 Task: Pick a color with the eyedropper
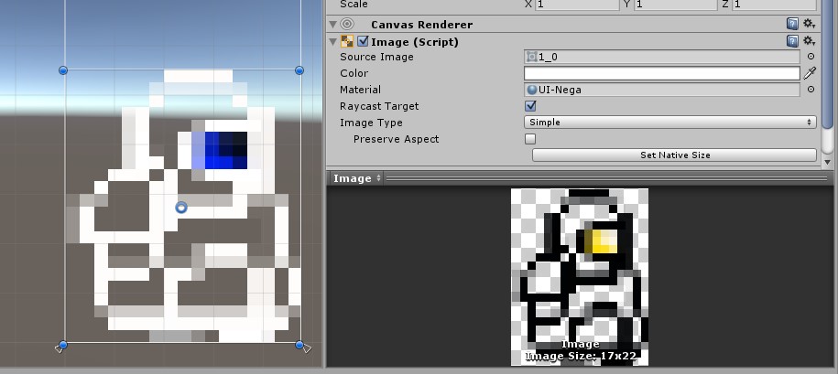point(811,73)
